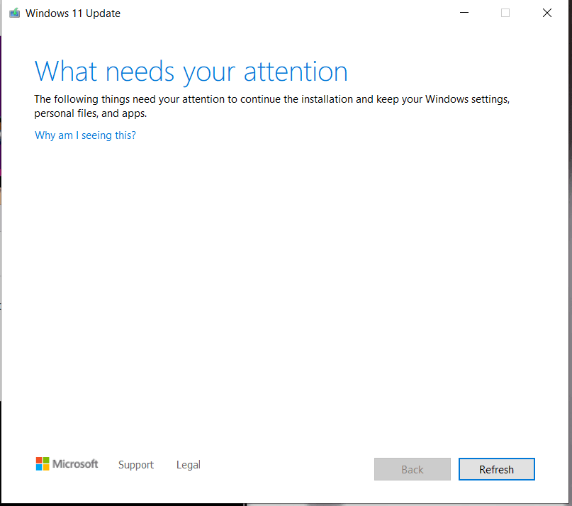Click the Windows 11 Update title bar icon
Screen dimensions: 572x506
tap(15, 13)
